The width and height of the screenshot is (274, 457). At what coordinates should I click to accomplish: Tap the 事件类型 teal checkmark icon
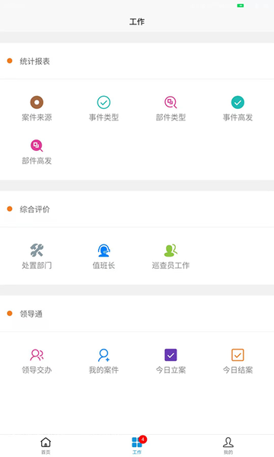click(x=104, y=102)
